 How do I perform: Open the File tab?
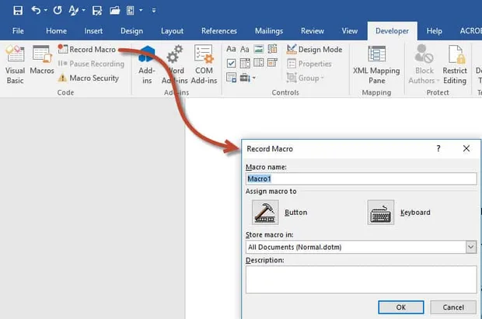tap(18, 31)
